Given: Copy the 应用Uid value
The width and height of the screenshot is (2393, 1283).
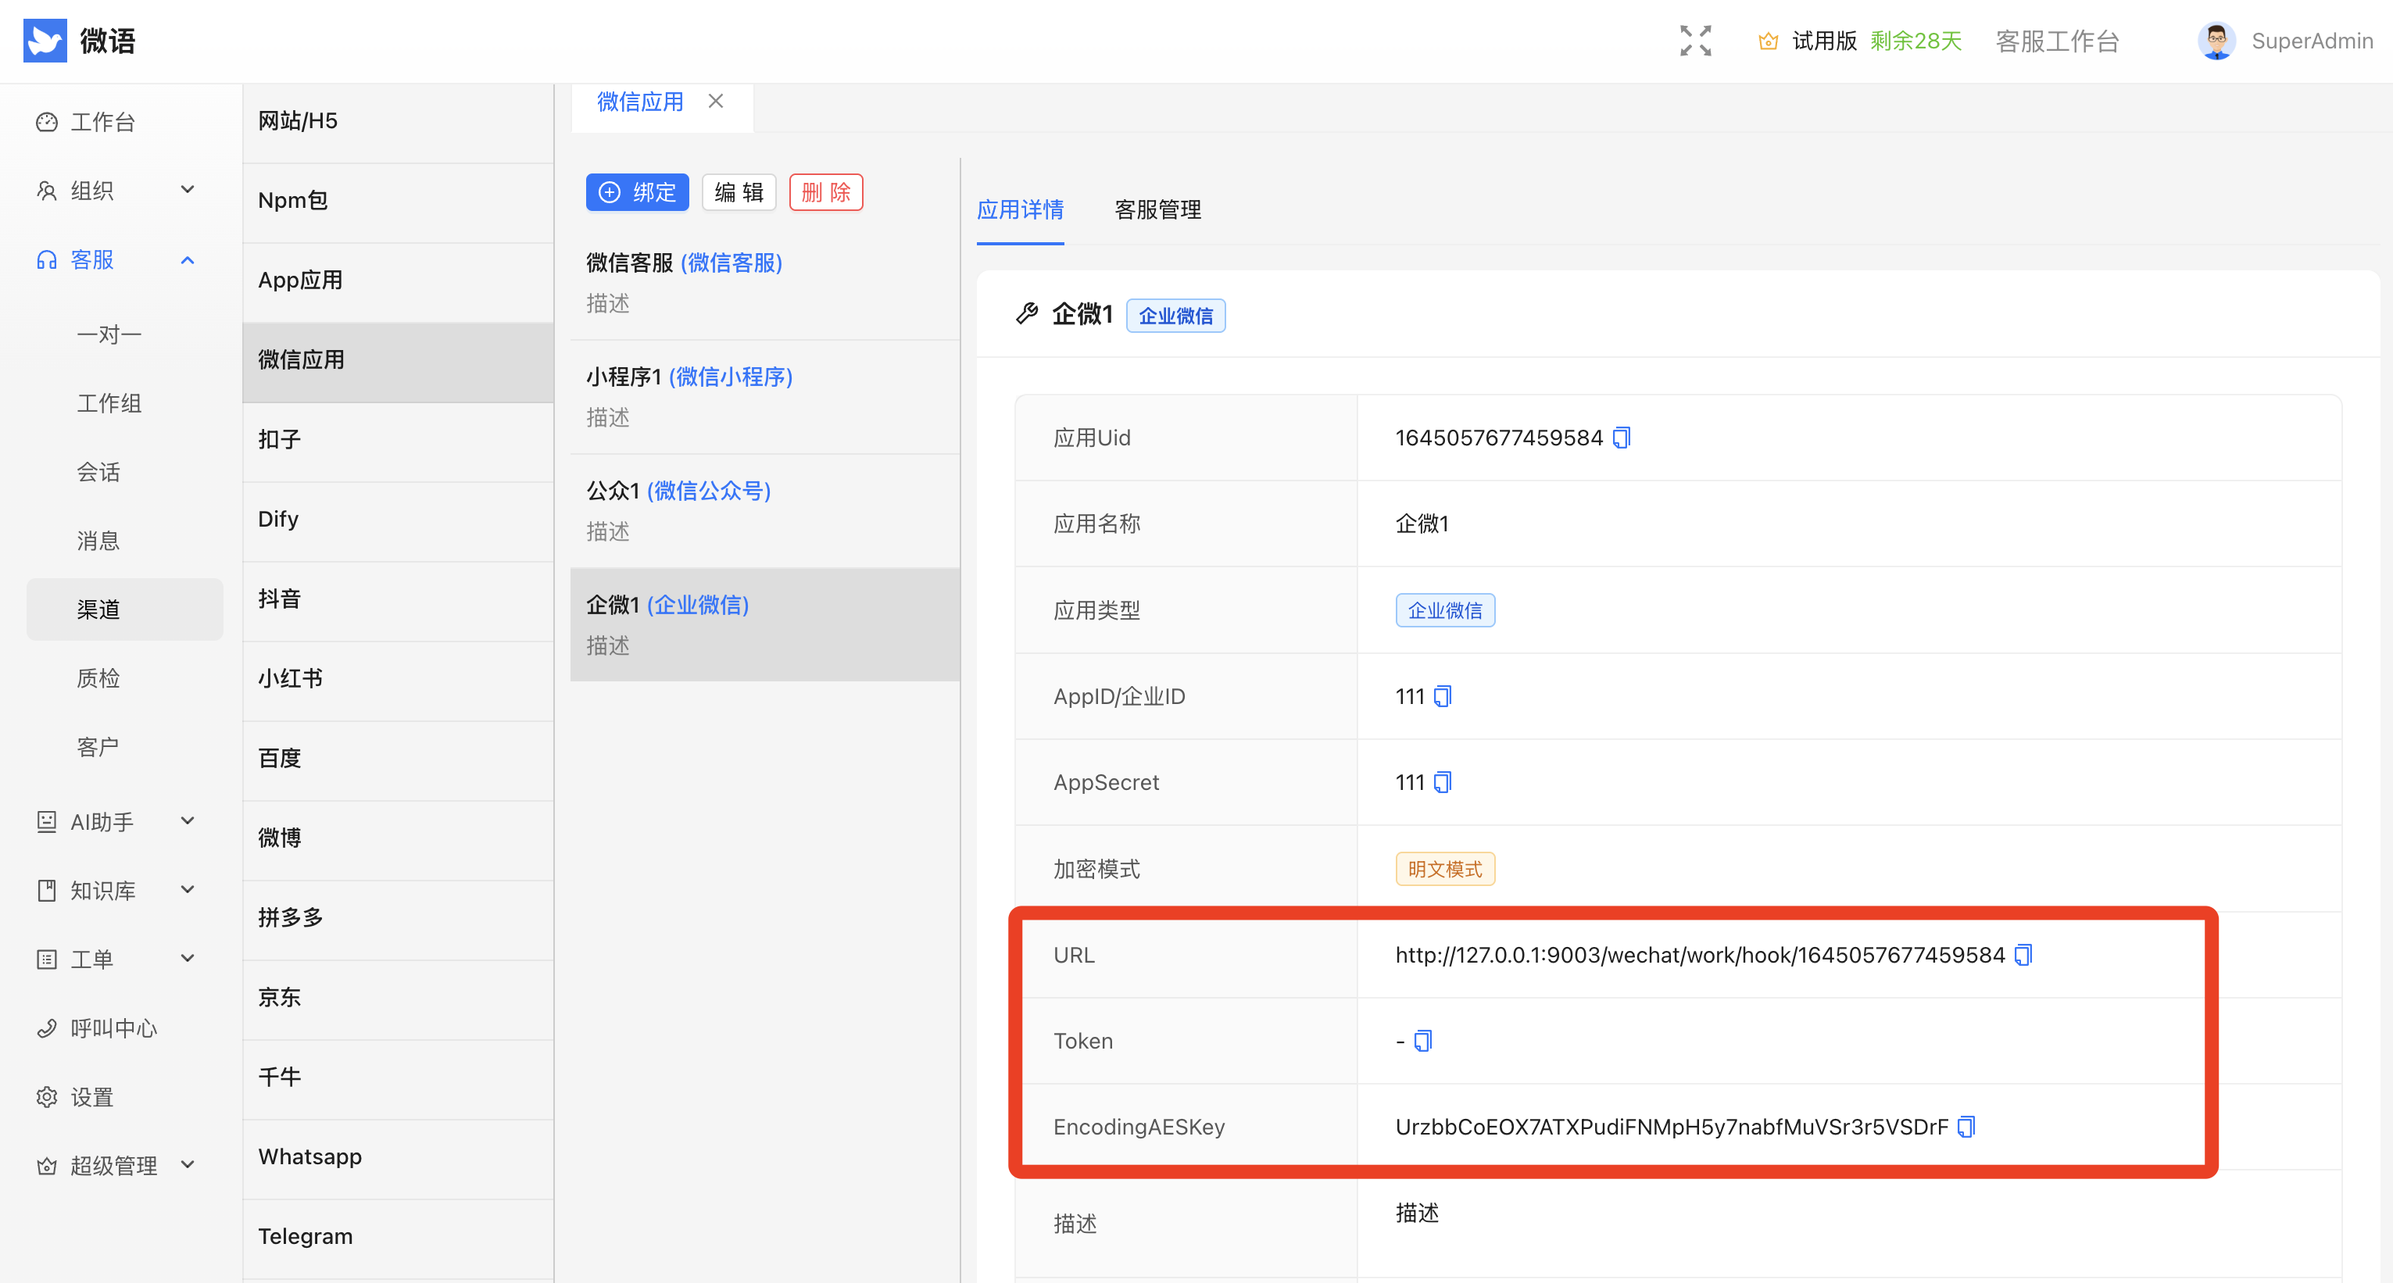Looking at the screenshot, I should coord(1622,438).
